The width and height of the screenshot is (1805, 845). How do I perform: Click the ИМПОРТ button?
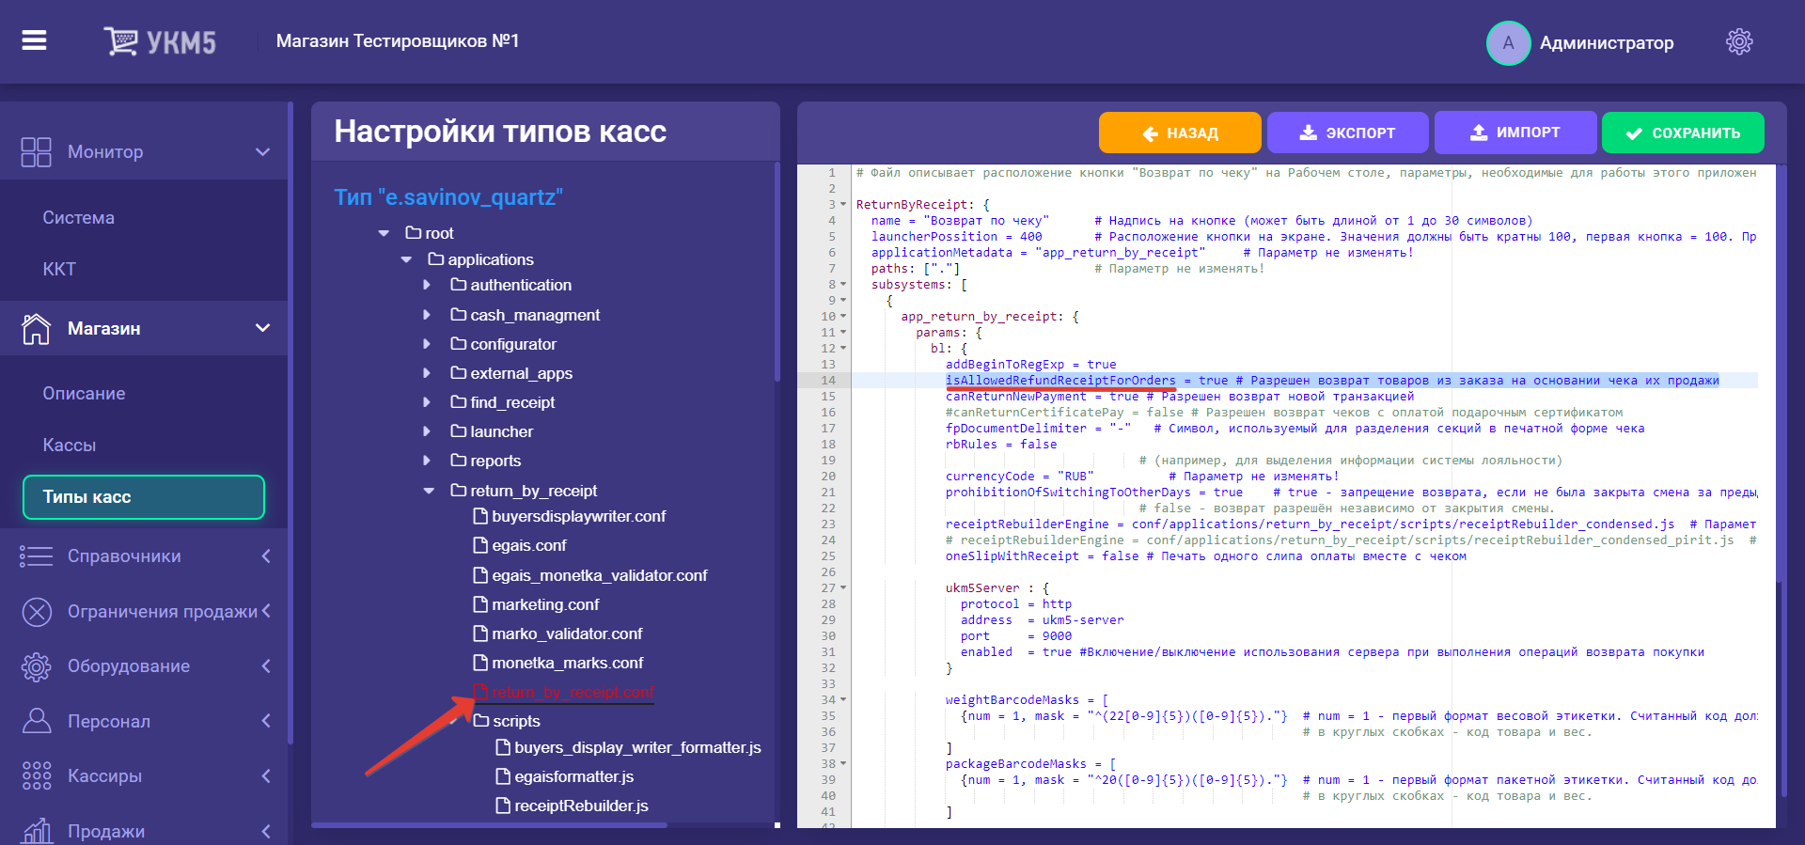pyautogui.click(x=1515, y=133)
